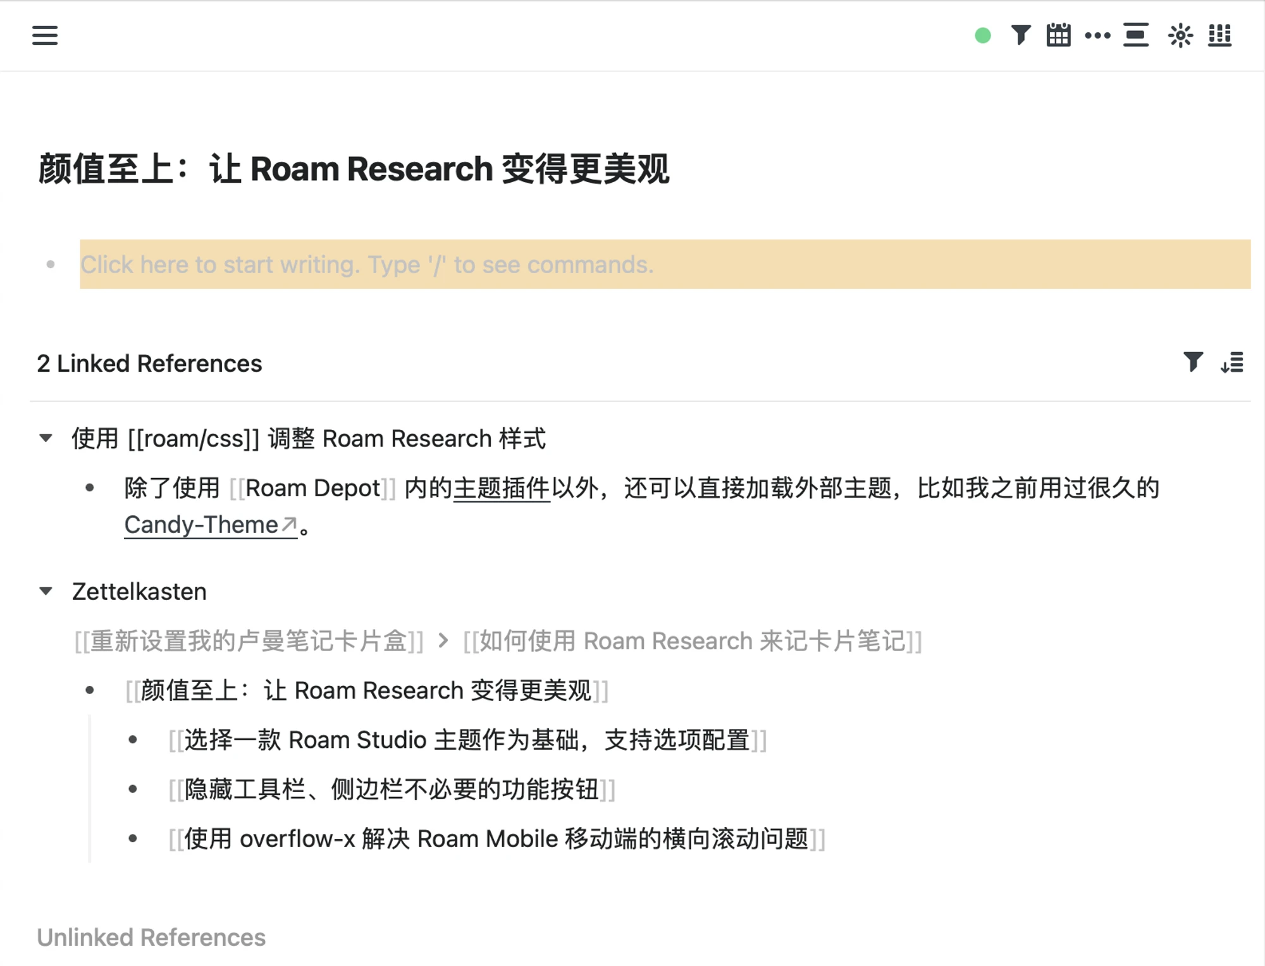Open the page filter in top toolbar
Image resolution: width=1265 pixels, height=966 pixels.
click(1021, 35)
